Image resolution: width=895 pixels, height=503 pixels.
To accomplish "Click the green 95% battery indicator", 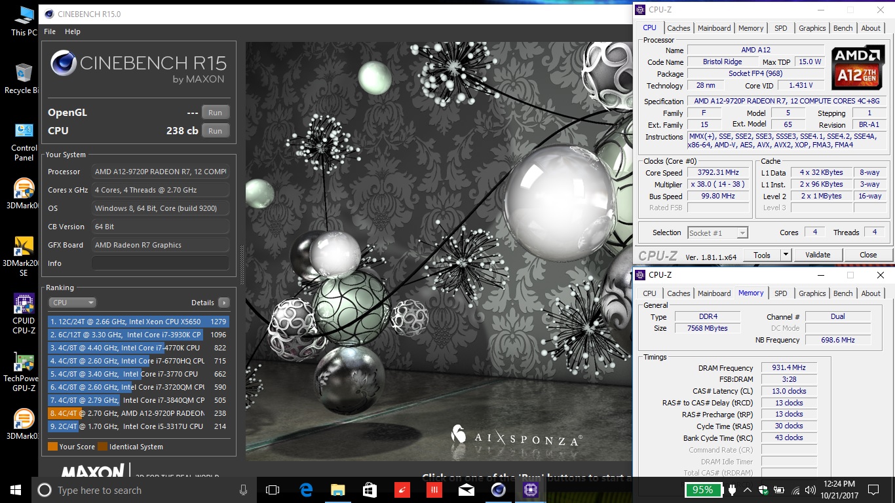I will pyautogui.click(x=703, y=490).
